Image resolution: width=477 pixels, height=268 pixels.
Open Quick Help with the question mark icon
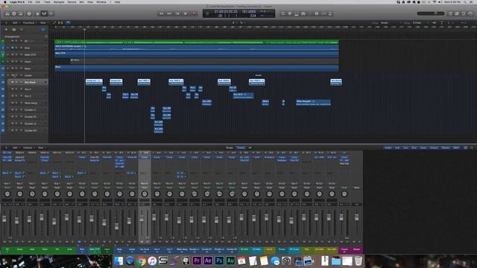(29, 13)
